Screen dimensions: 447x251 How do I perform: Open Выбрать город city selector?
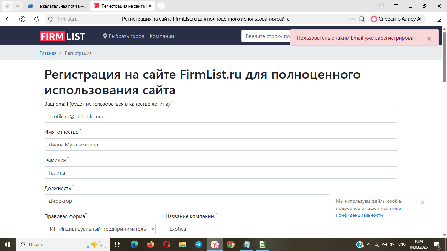click(124, 36)
